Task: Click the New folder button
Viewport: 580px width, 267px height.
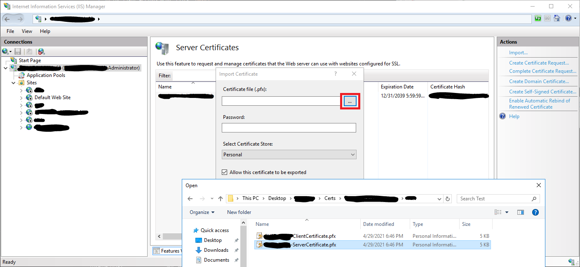Action: pos(239,212)
